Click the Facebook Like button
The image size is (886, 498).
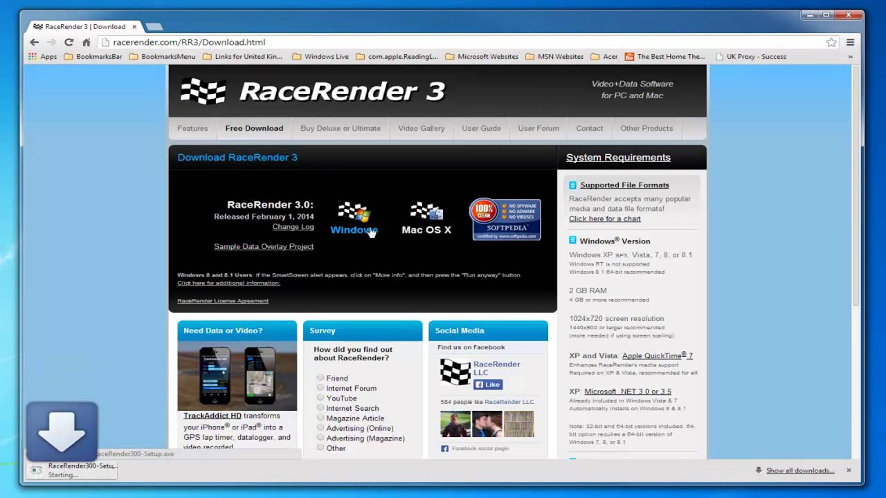pos(488,385)
